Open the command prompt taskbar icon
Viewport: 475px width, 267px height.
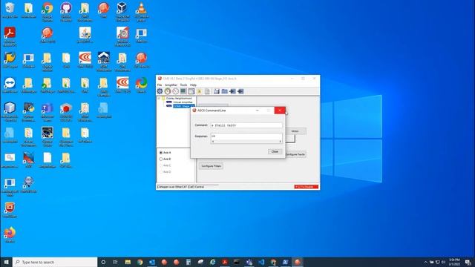[x=237, y=262]
